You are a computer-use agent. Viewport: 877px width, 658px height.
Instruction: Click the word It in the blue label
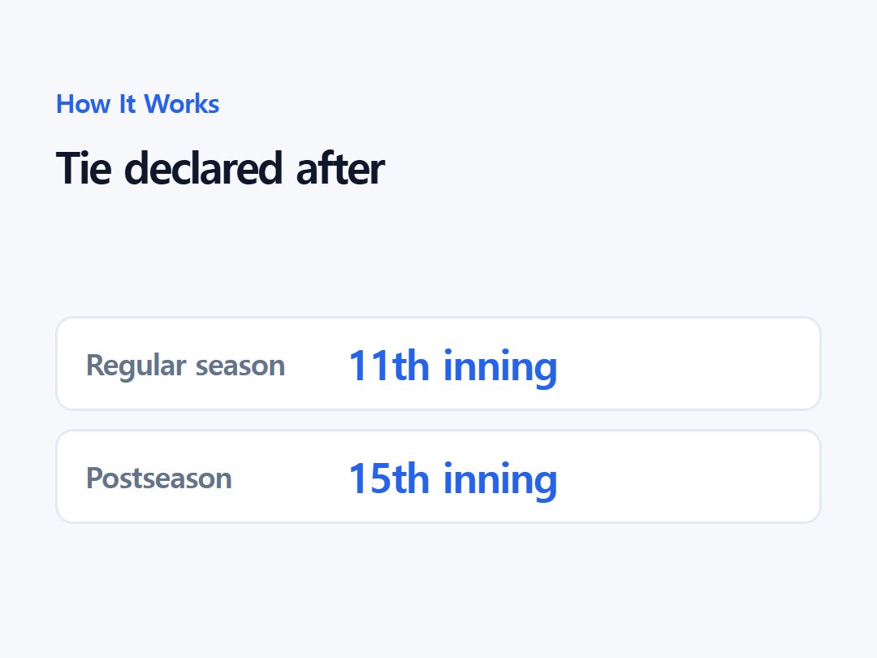[x=127, y=104]
